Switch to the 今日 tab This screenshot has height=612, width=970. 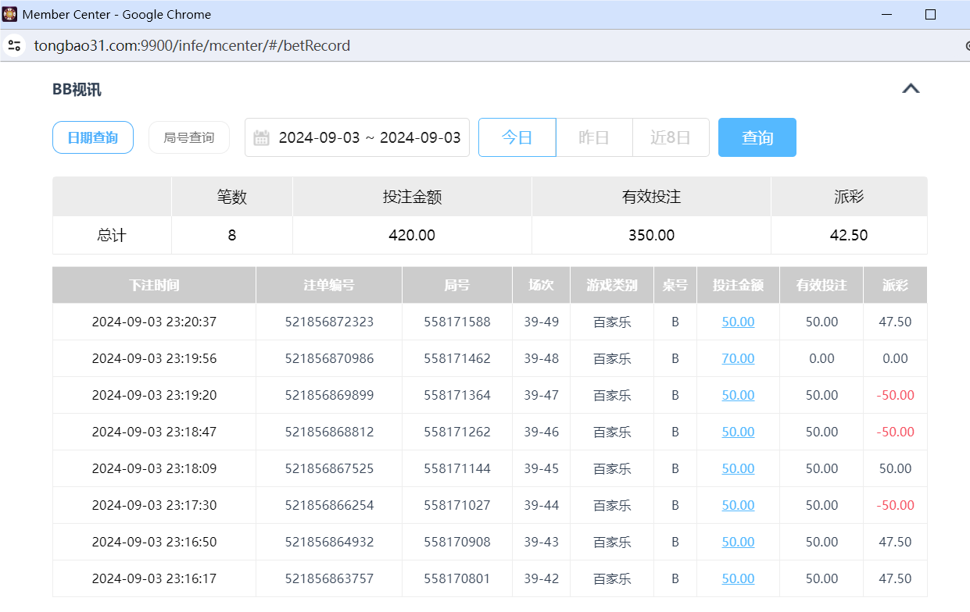coord(517,137)
